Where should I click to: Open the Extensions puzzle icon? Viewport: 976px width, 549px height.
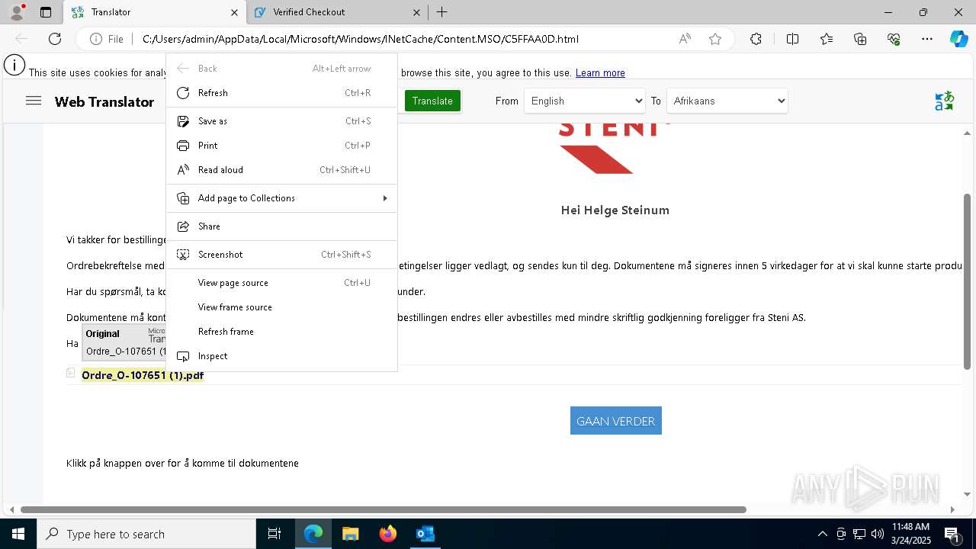tap(756, 39)
